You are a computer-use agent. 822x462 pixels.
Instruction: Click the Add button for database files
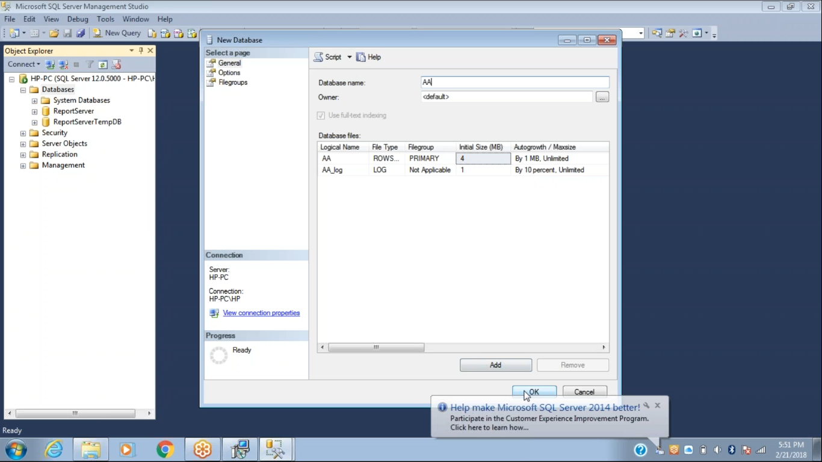tap(496, 365)
